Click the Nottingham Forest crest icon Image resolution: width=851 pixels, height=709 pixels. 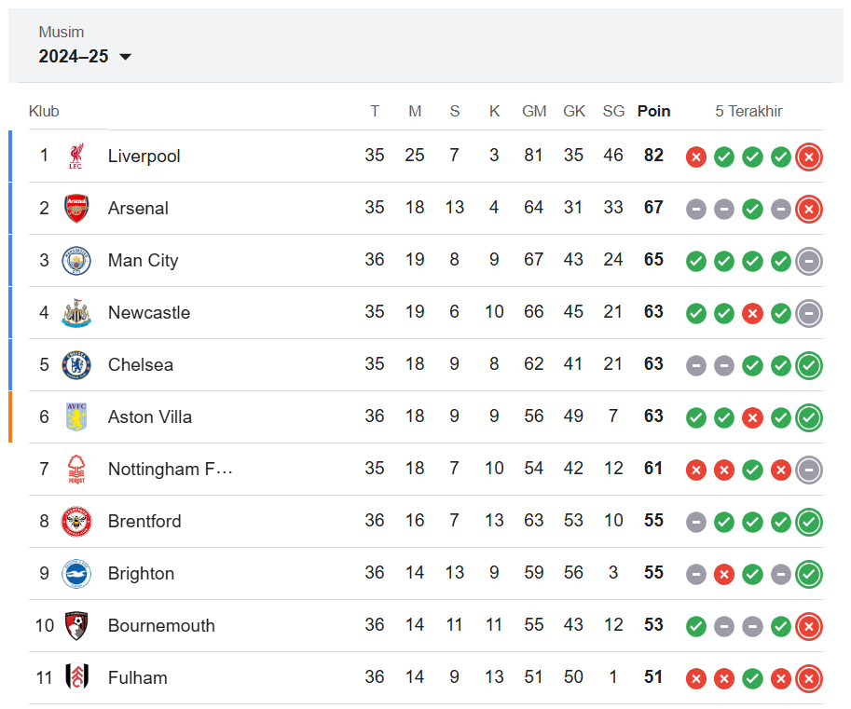click(76, 469)
